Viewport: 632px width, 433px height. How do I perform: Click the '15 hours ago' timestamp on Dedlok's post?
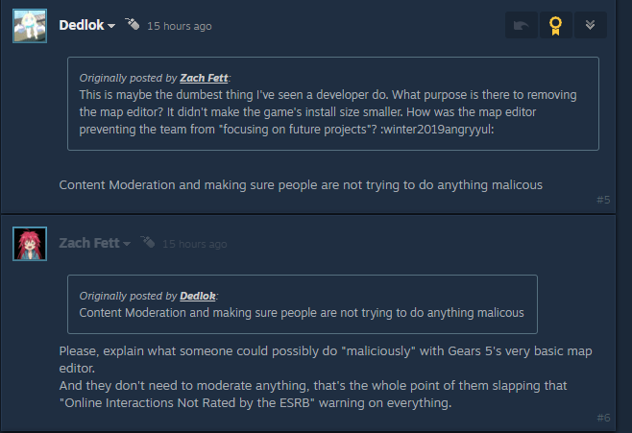click(x=180, y=26)
